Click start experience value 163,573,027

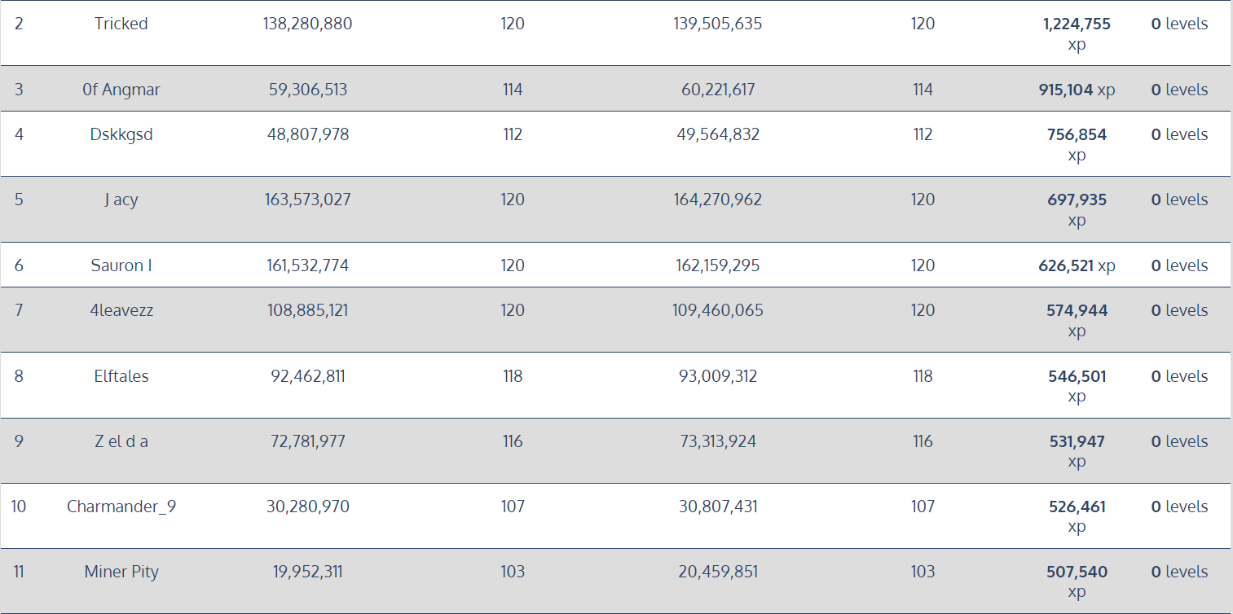click(x=307, y=200)
